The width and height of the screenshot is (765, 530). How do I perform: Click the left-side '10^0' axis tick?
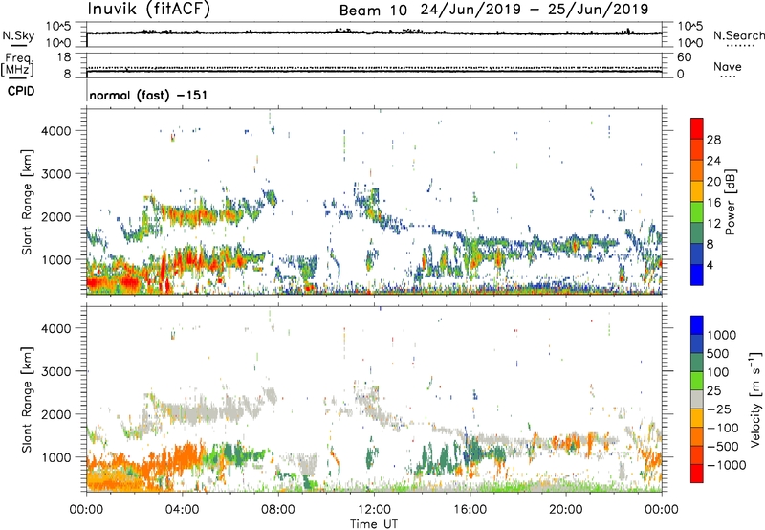pyautogui.click(x=58, y=43)
